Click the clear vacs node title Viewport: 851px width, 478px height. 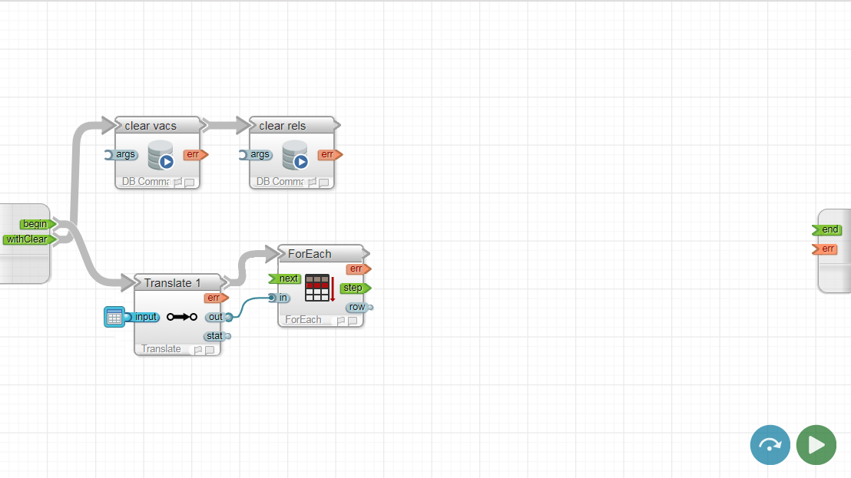(x=151, y=126)
